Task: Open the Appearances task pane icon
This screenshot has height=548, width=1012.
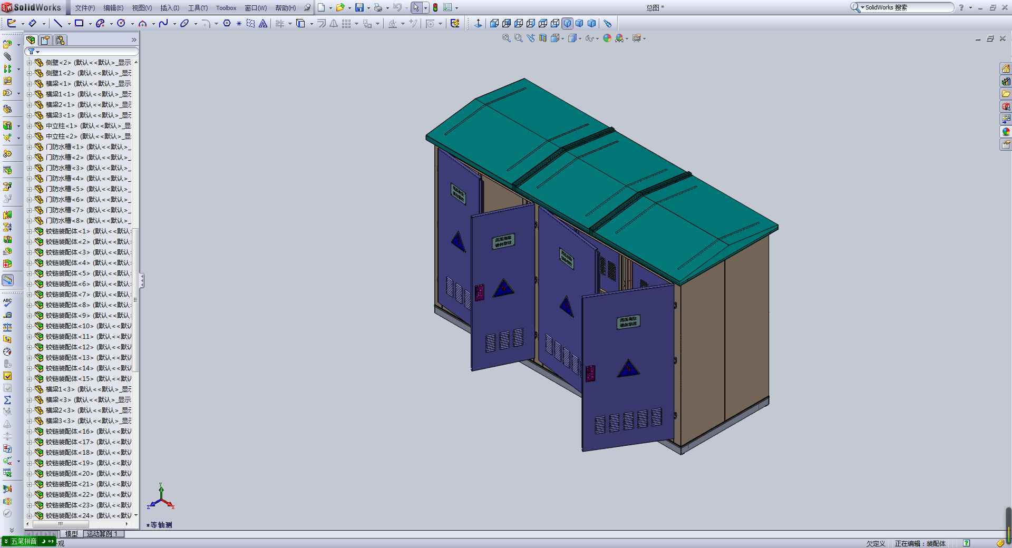Action: pyautogui.click(x=1006, y=132)
